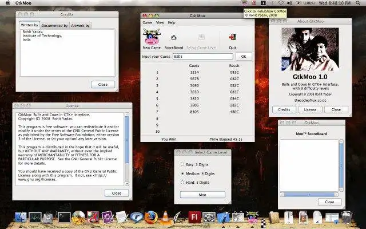Click the GtkMoo cow icon in the menu bar tray
This screenshot has width=366, height=229.
(x=244, y=3)
